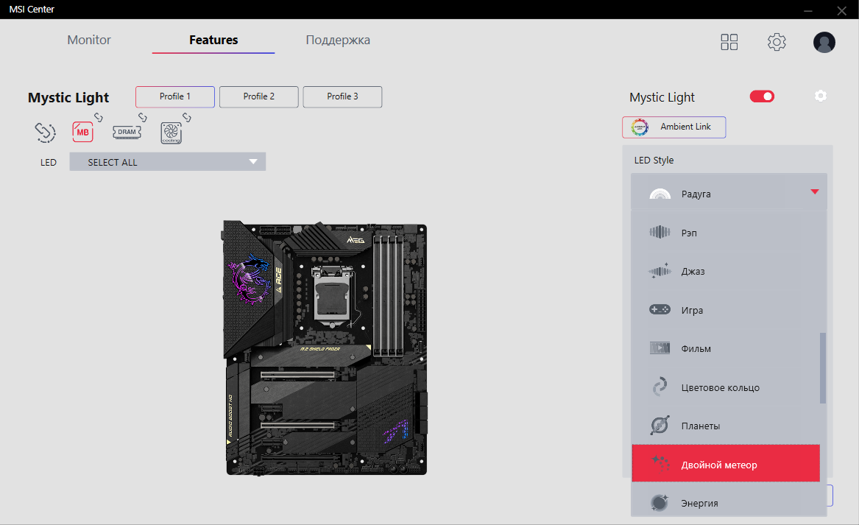Turn off the Mystic Light switch
859x525 pixels.
pyautogui.click(x=762, y=96)
